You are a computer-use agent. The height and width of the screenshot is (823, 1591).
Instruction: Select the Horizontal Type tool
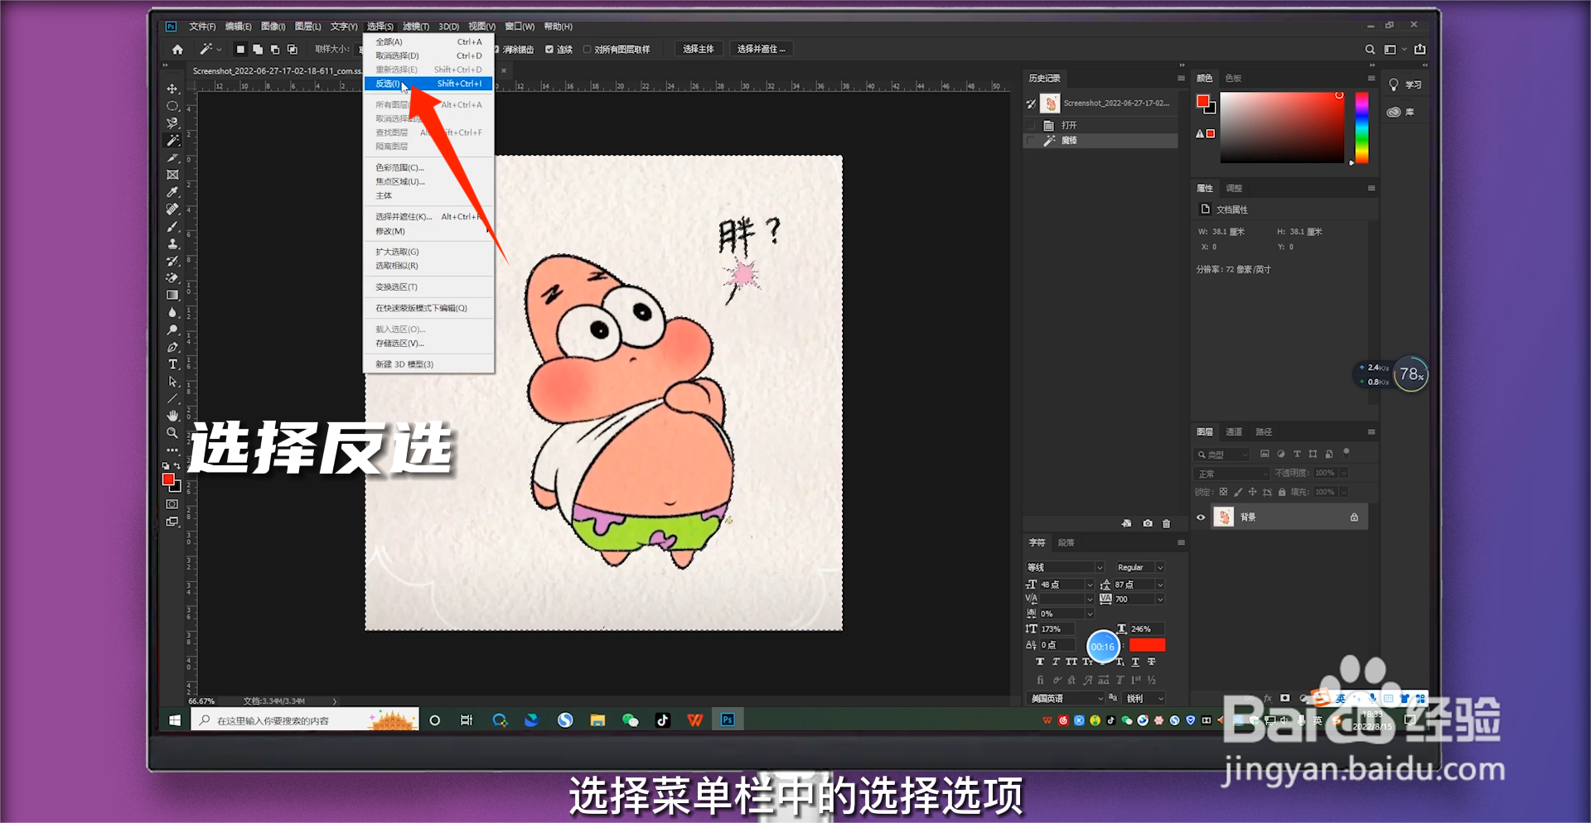172,364
